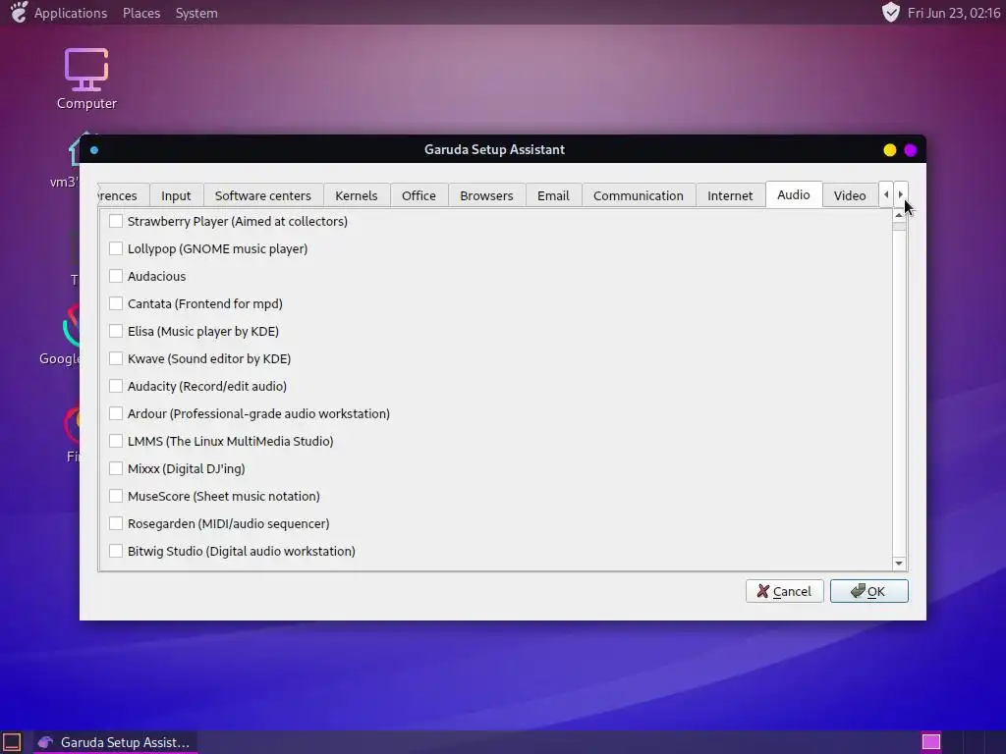
Task: Switch to the Internet tab
Action: pos(730,195)
